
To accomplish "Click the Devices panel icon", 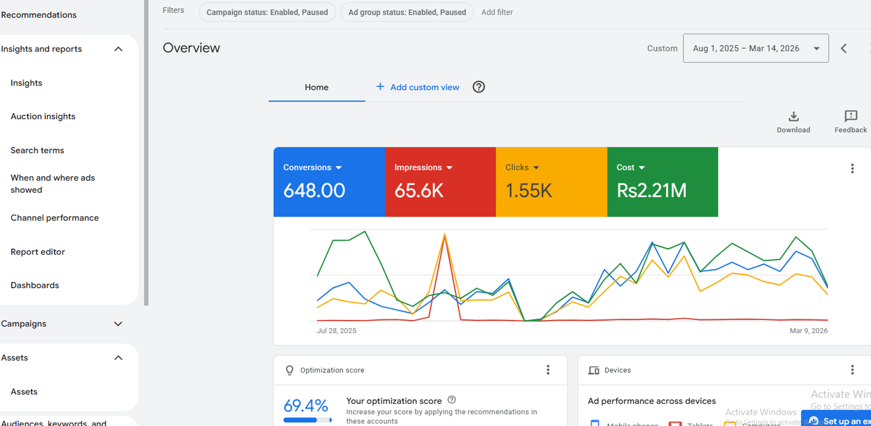I will [594, 370].
